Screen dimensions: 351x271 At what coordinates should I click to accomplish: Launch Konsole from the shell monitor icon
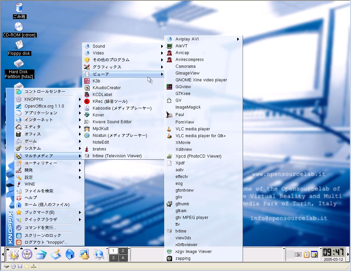tap(84, 254)
